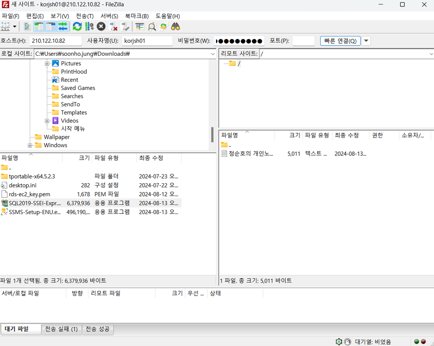
Task: Sort local files by 최종 수정 column
Action: coord(151,158)
